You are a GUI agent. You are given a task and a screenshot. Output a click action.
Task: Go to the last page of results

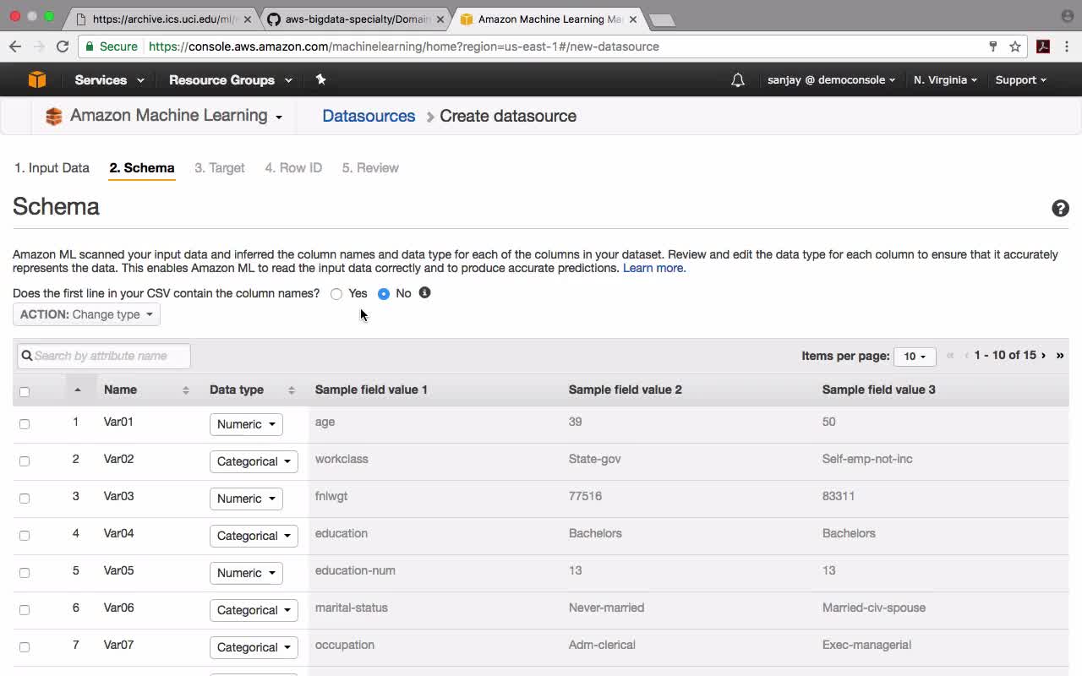pyautogui.click(x=1060, y=356)
